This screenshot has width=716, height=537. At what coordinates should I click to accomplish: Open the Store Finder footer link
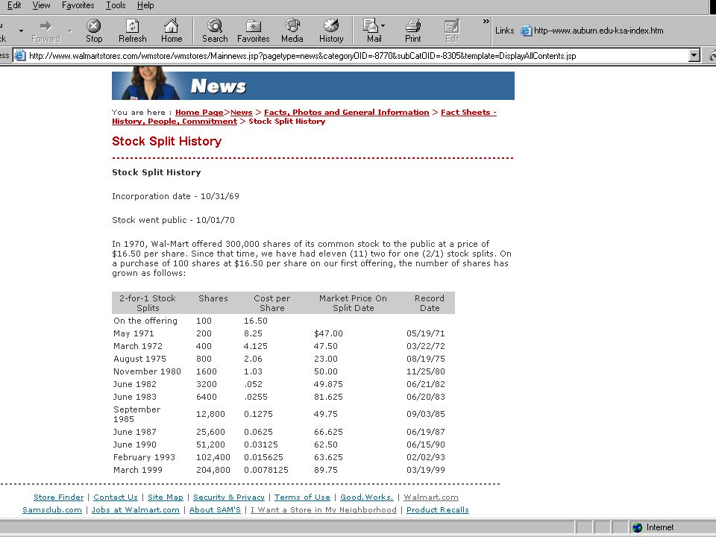coord(58,497)
